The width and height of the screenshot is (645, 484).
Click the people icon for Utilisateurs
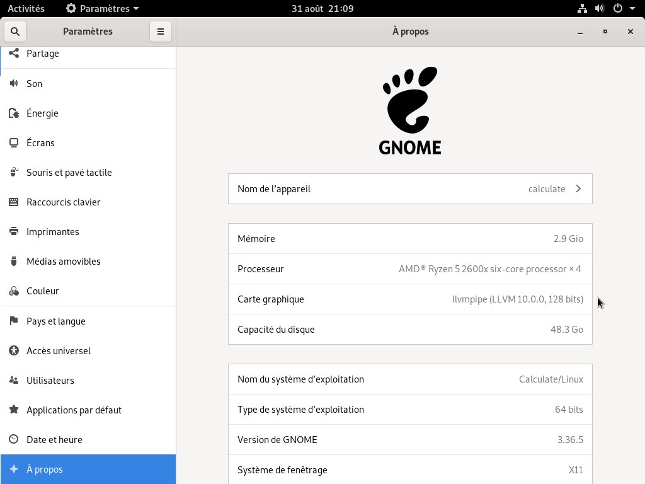14,380
